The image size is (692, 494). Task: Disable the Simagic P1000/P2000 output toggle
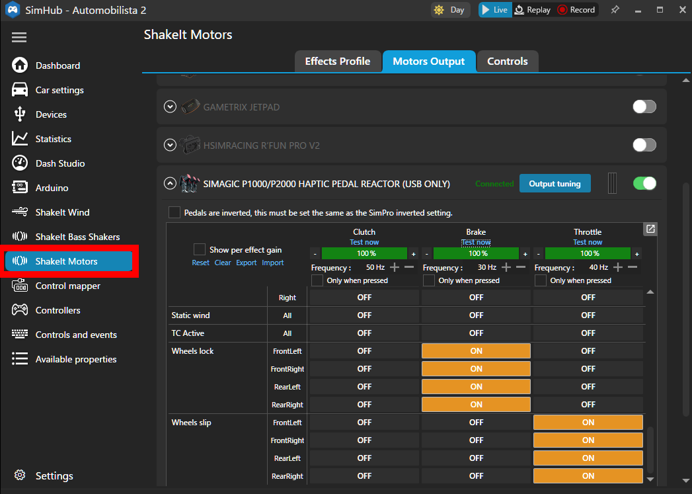(x=644, y=183)
